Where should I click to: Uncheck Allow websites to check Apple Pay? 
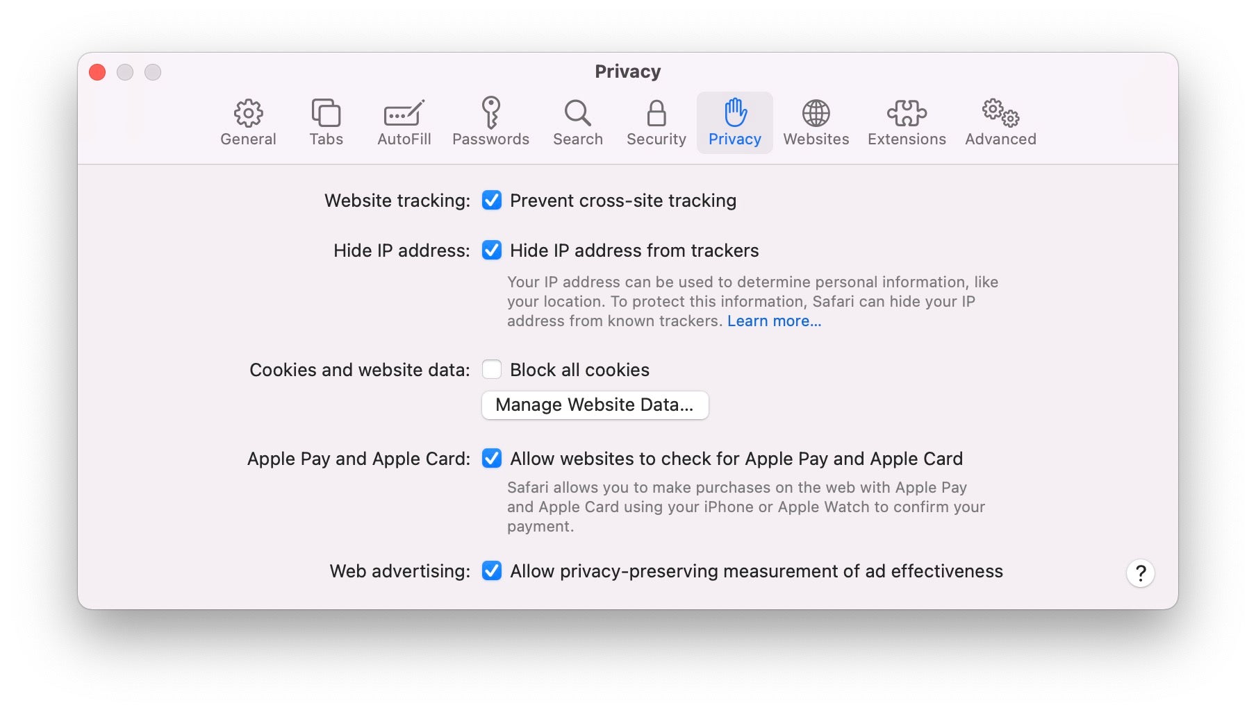(x=492, y=459)
